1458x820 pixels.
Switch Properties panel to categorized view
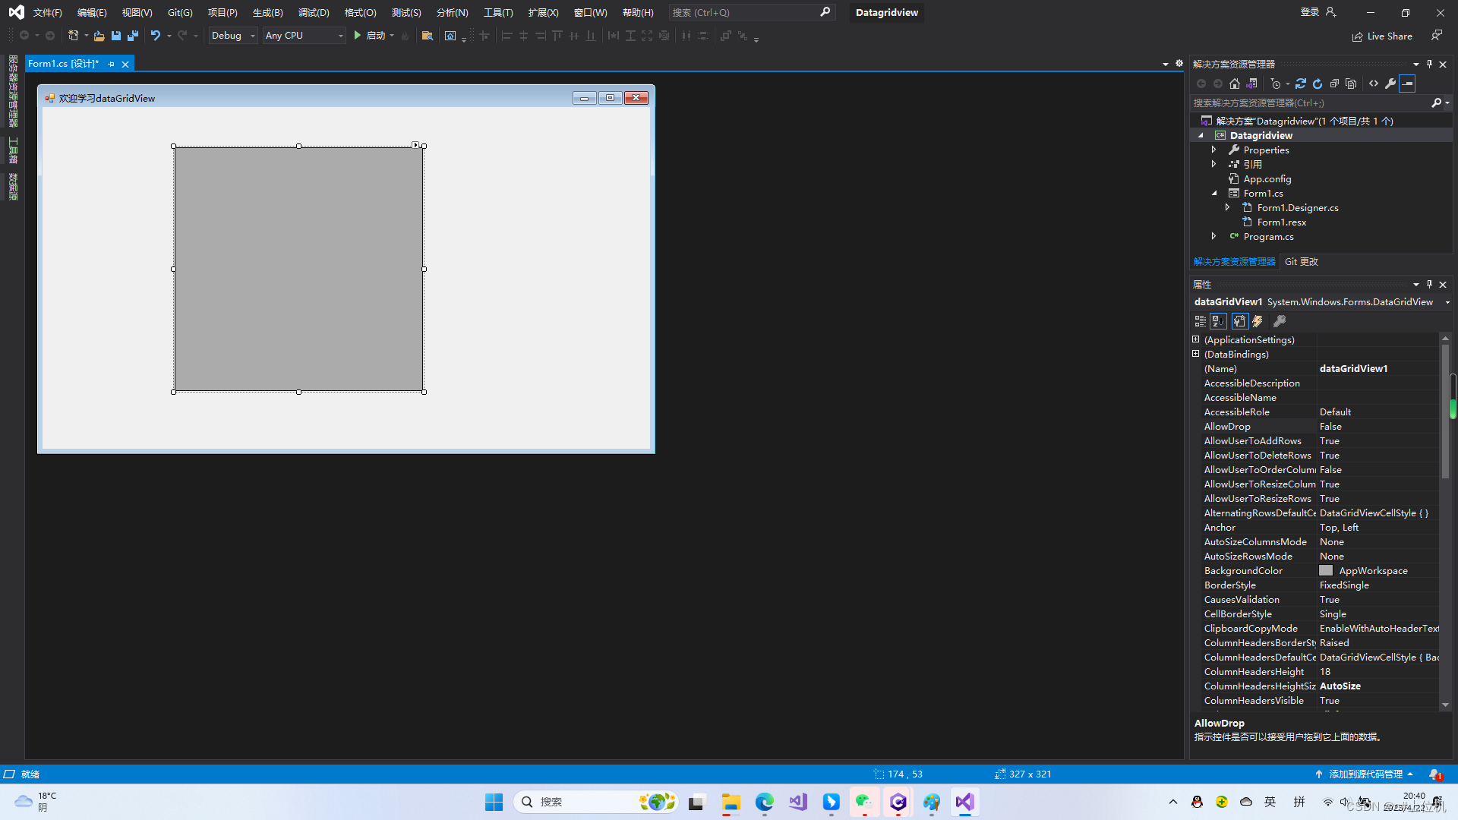pyautogui.click(x=1201, y=320)
